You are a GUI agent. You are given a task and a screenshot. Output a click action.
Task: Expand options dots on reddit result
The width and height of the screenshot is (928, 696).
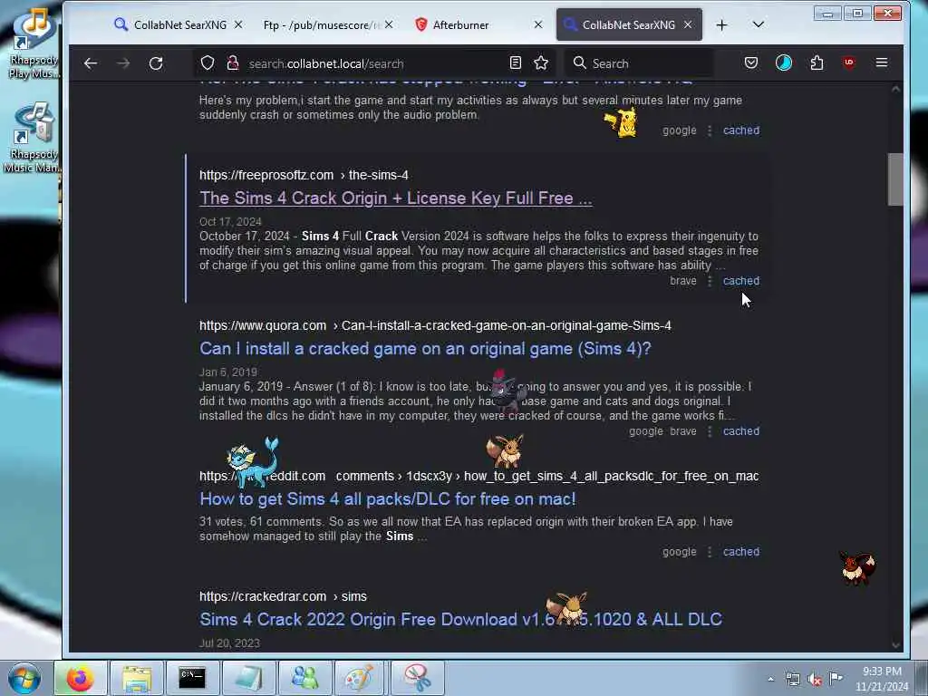(x=710, y=552)
